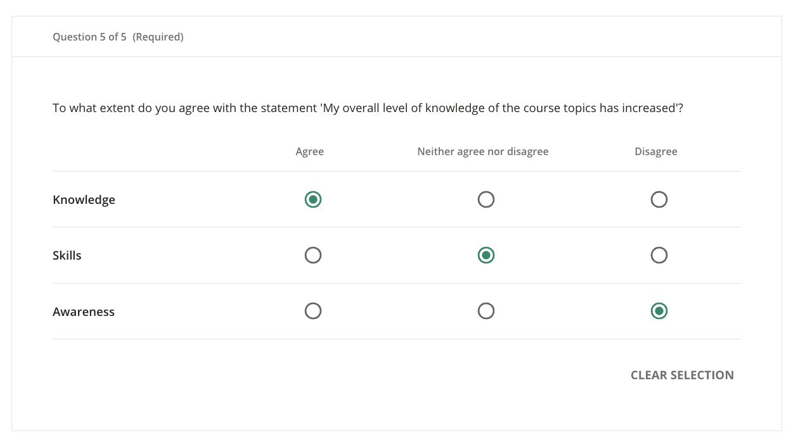The height and width of the screenshot is (447, 805).
Task: Click the Knowledge row label
Action: [x=84, y=199]
